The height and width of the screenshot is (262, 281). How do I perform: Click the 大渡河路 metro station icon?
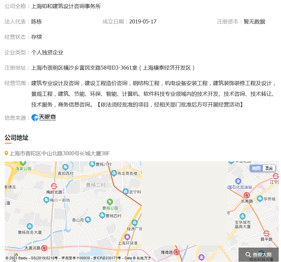coord(44,248)
